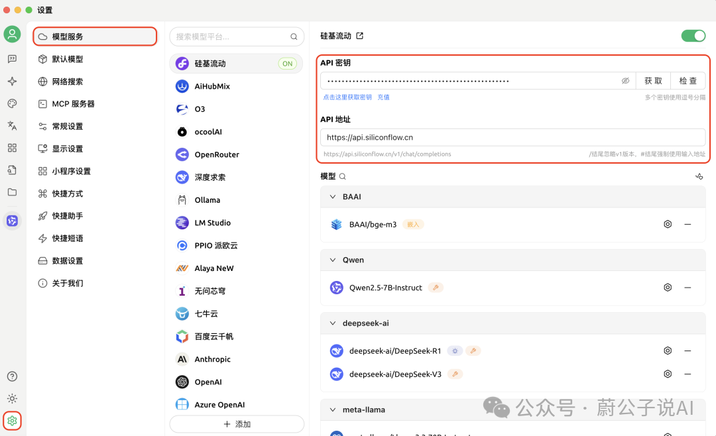Open the help question mark icon
Image resolution: width=716 pixels, height=436 pixels.
(13, 376)
